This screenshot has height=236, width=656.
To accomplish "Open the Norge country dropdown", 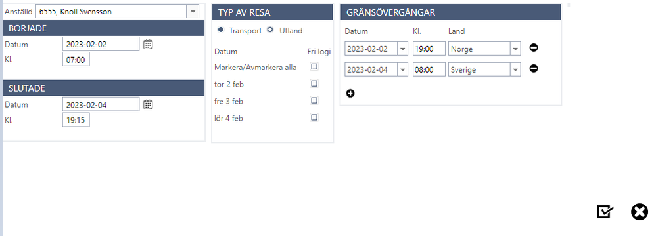I will (x=515, y=49).
